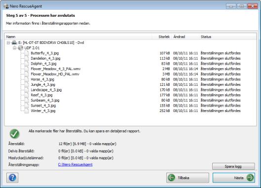
Task: Click the 177 kB size of Reef_4_3.jpg
Action: (165, 95)
